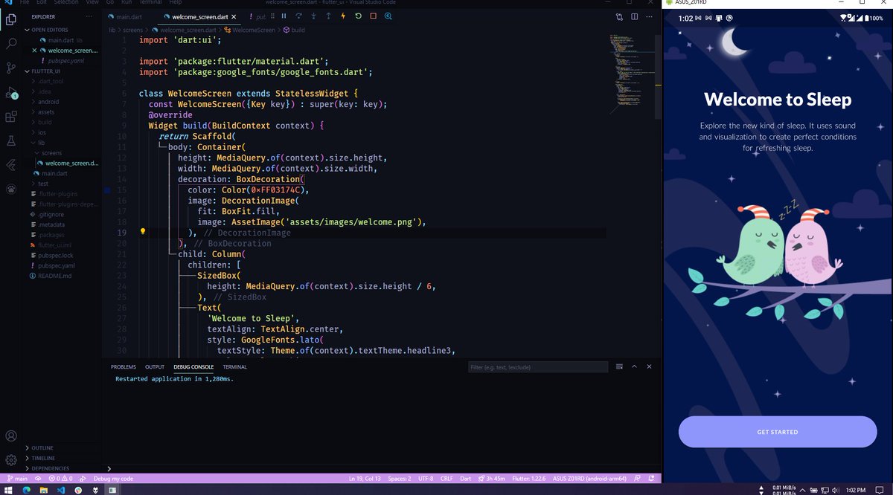Switch to the OUTPUT panel tab
893x495 pixels.
tap(155, 367)
